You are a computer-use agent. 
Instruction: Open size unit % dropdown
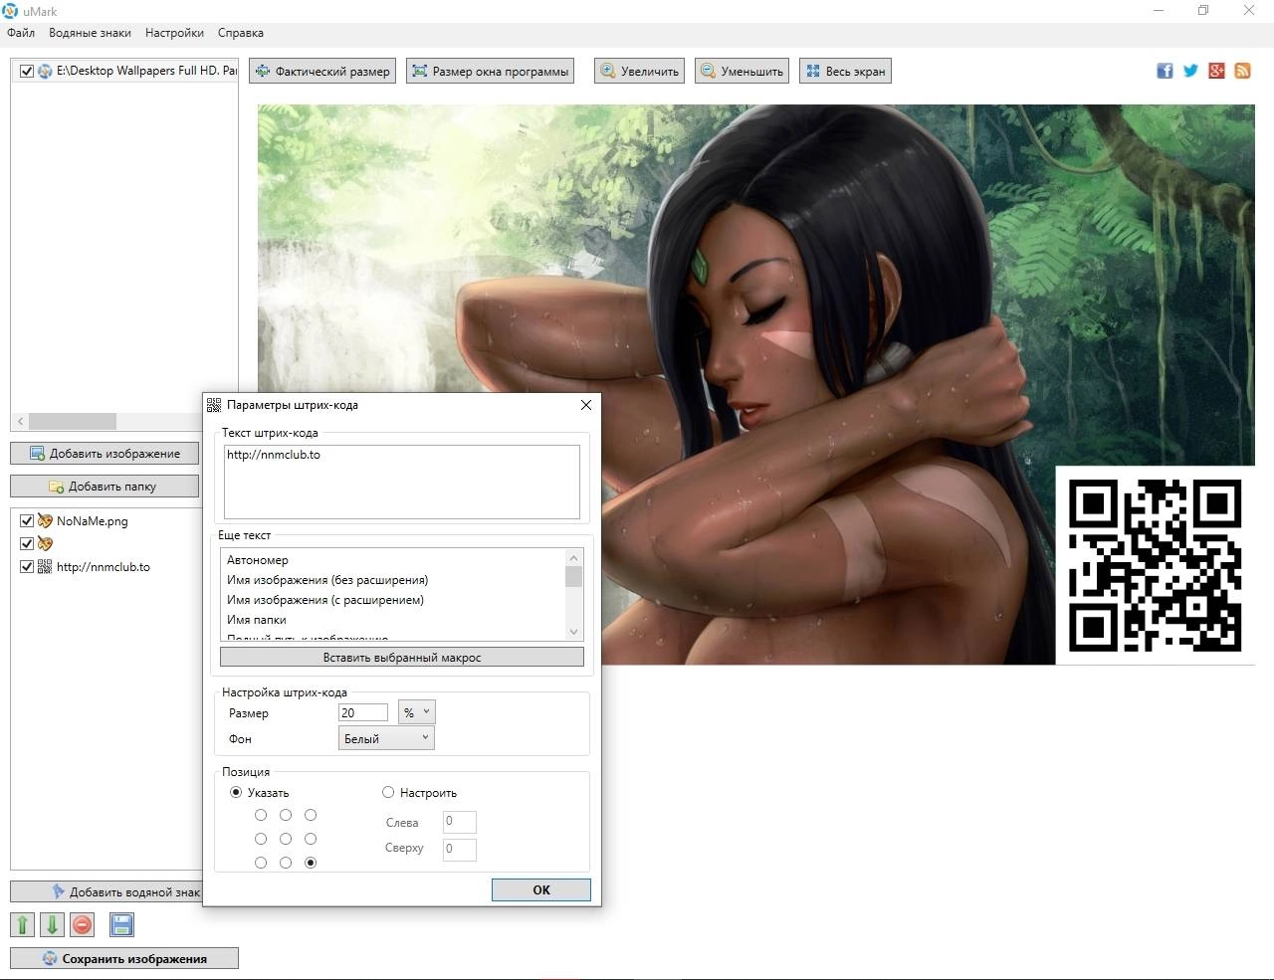416,712
